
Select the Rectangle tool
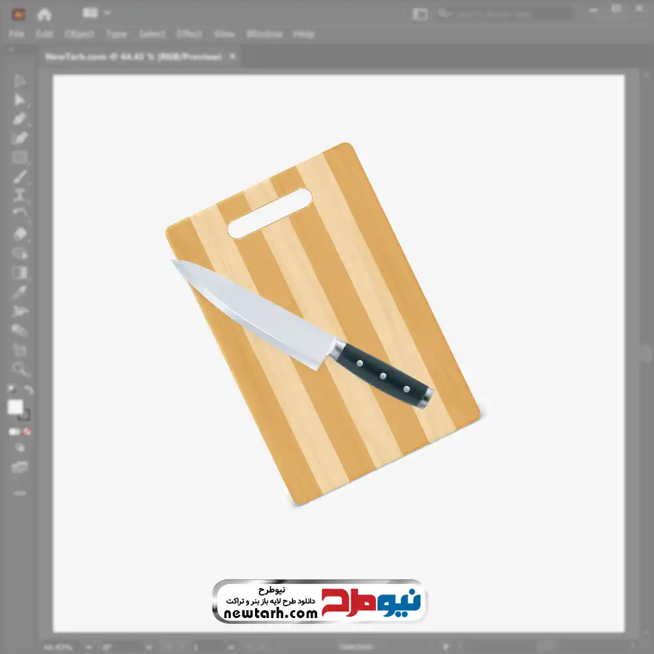[x=20, y=157]
